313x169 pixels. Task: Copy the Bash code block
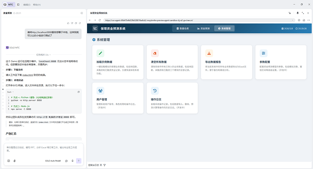click(78, 92)
